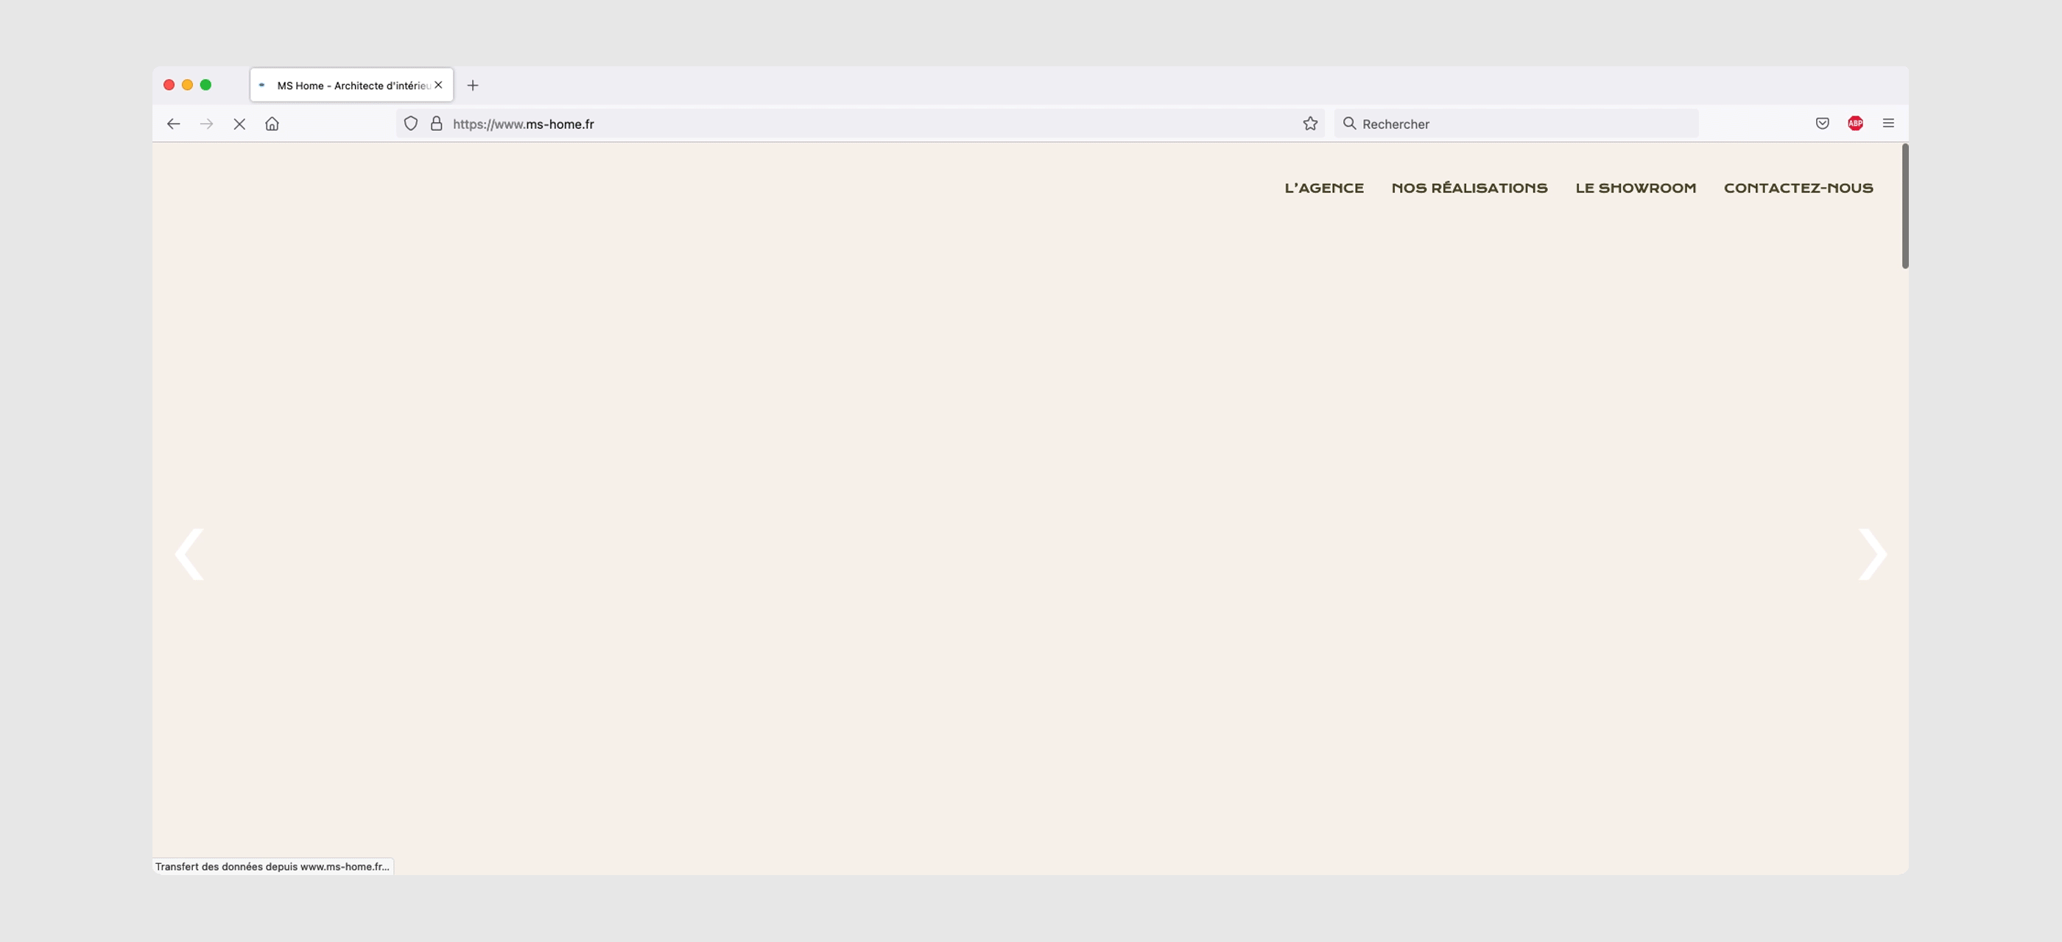Show next slide with right chevron

coord(1872,553)
